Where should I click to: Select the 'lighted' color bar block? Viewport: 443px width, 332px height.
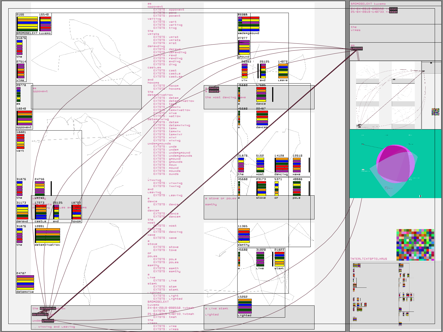tap(245, 306)
